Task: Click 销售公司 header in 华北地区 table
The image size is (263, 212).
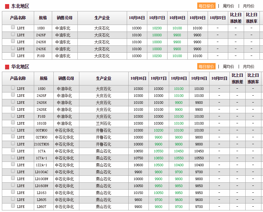Action: coord(66,78)
